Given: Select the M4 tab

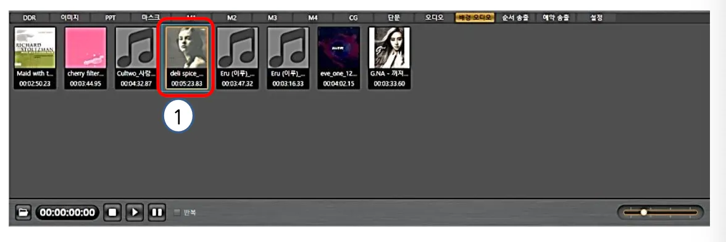Looking at the screenshot, I should coord(313,18).
